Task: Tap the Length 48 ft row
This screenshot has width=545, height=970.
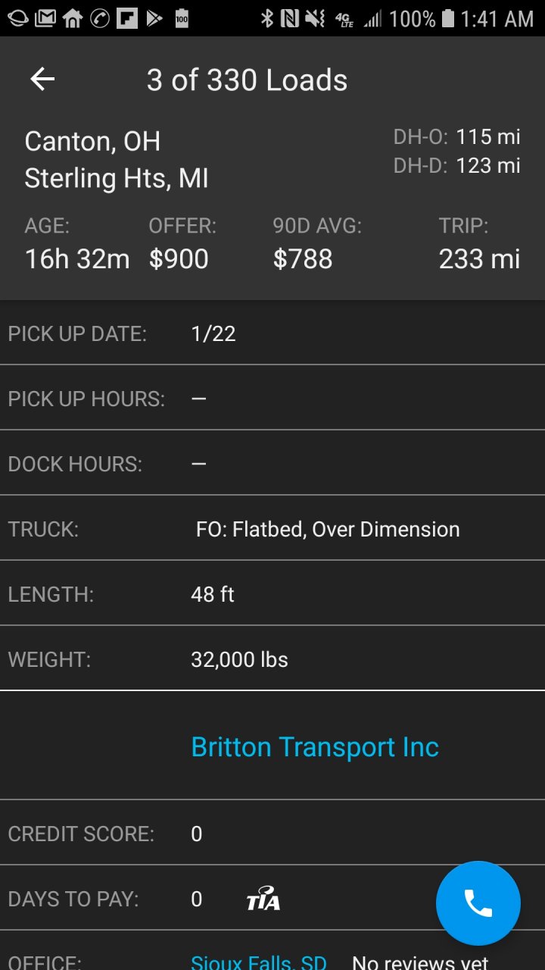Action: point(272,594)
